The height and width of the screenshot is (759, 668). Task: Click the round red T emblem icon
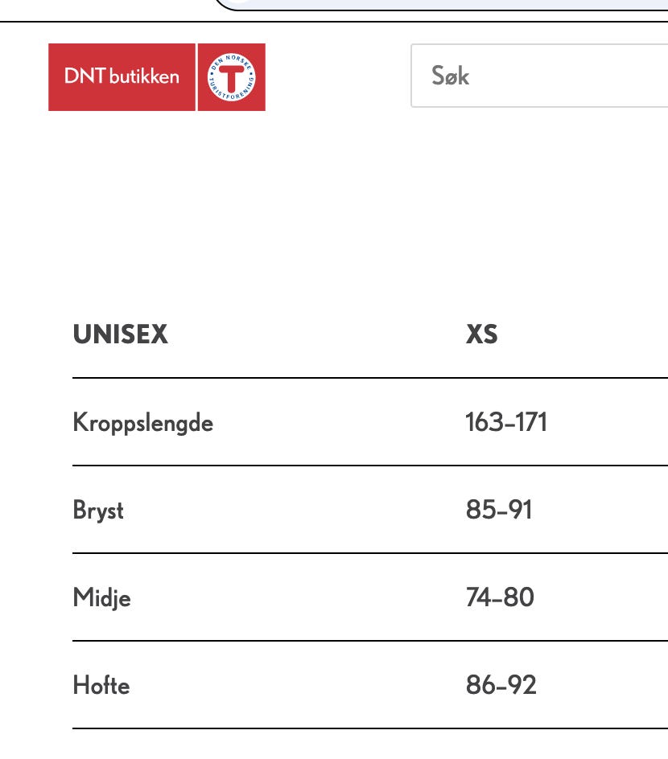232,77
